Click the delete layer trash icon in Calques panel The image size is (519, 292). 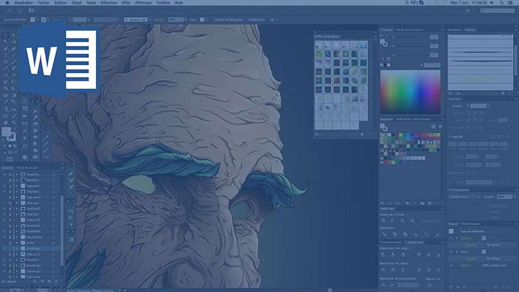tap(56, 282)
